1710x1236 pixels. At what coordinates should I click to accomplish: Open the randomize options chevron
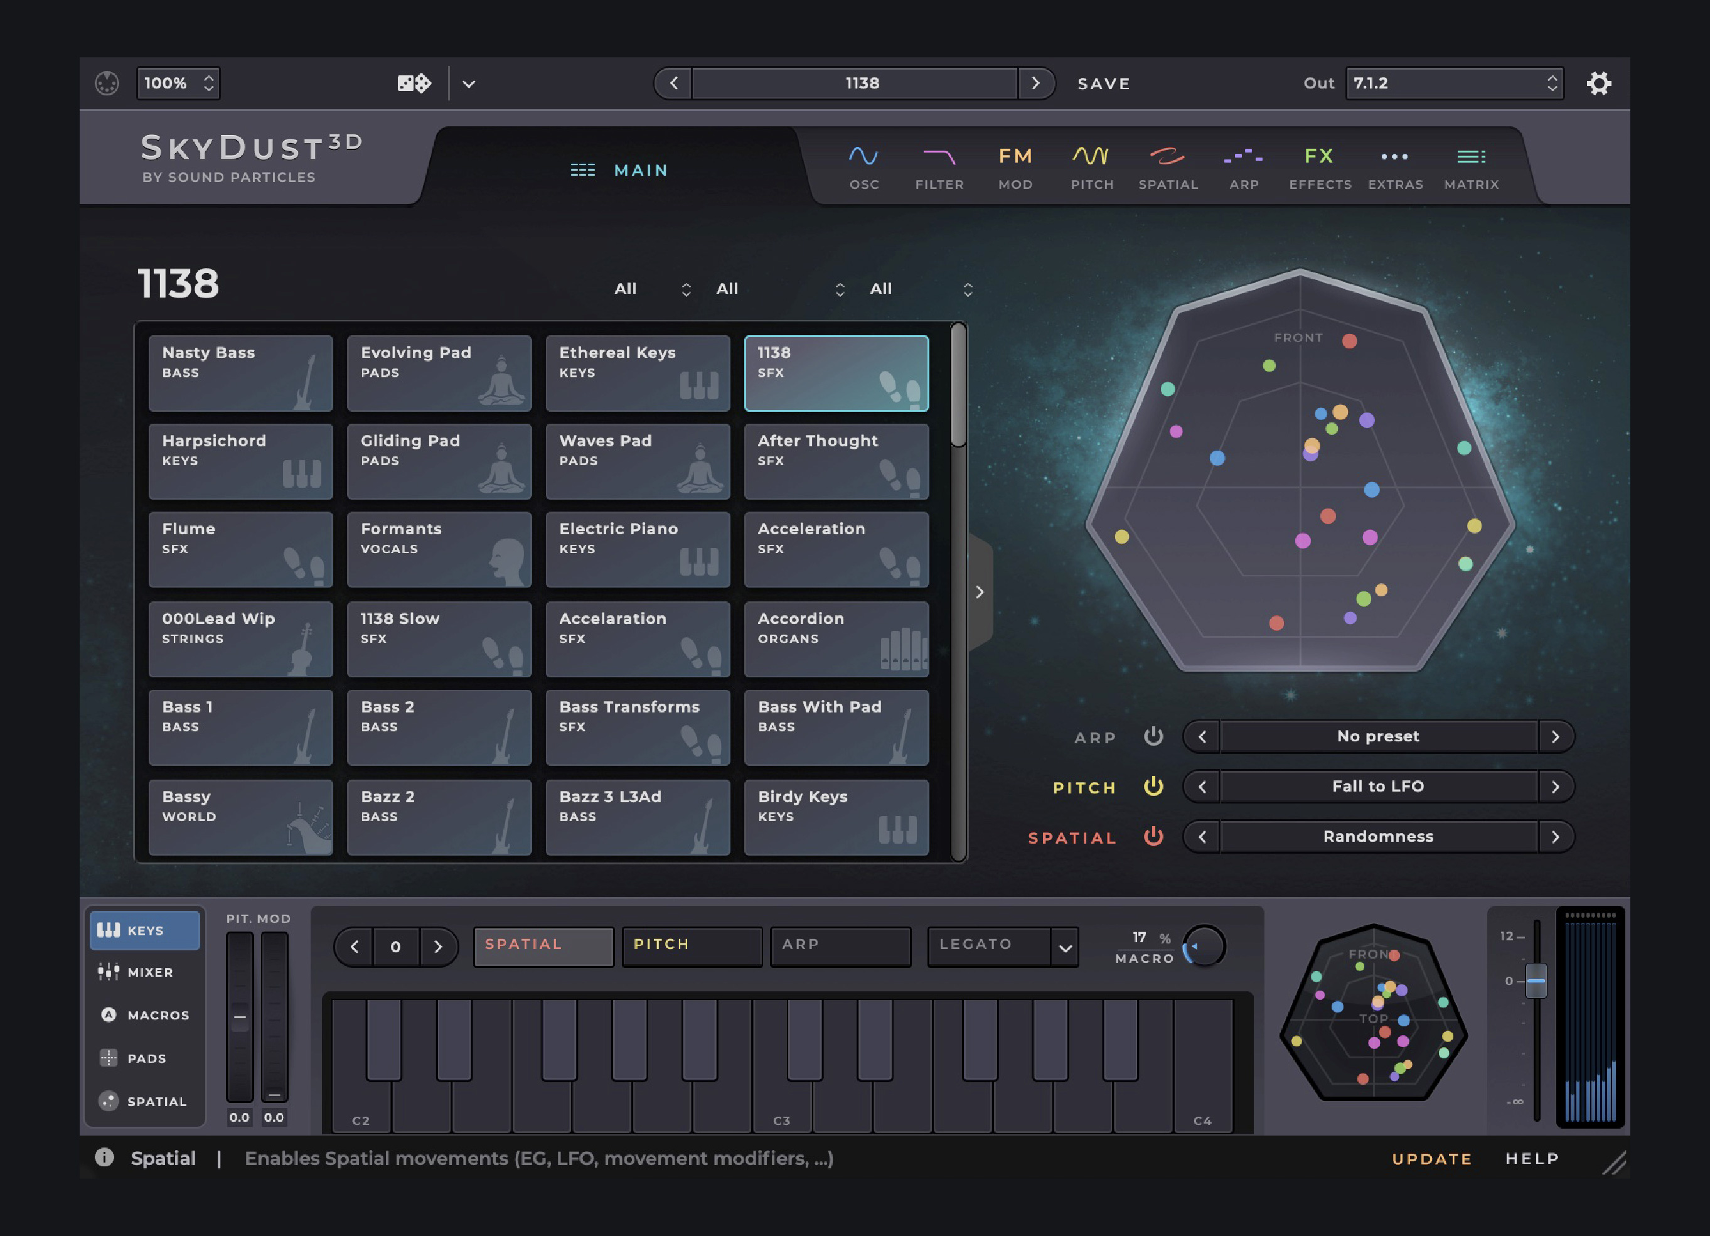pyautogui.click(x=469, y=83)
